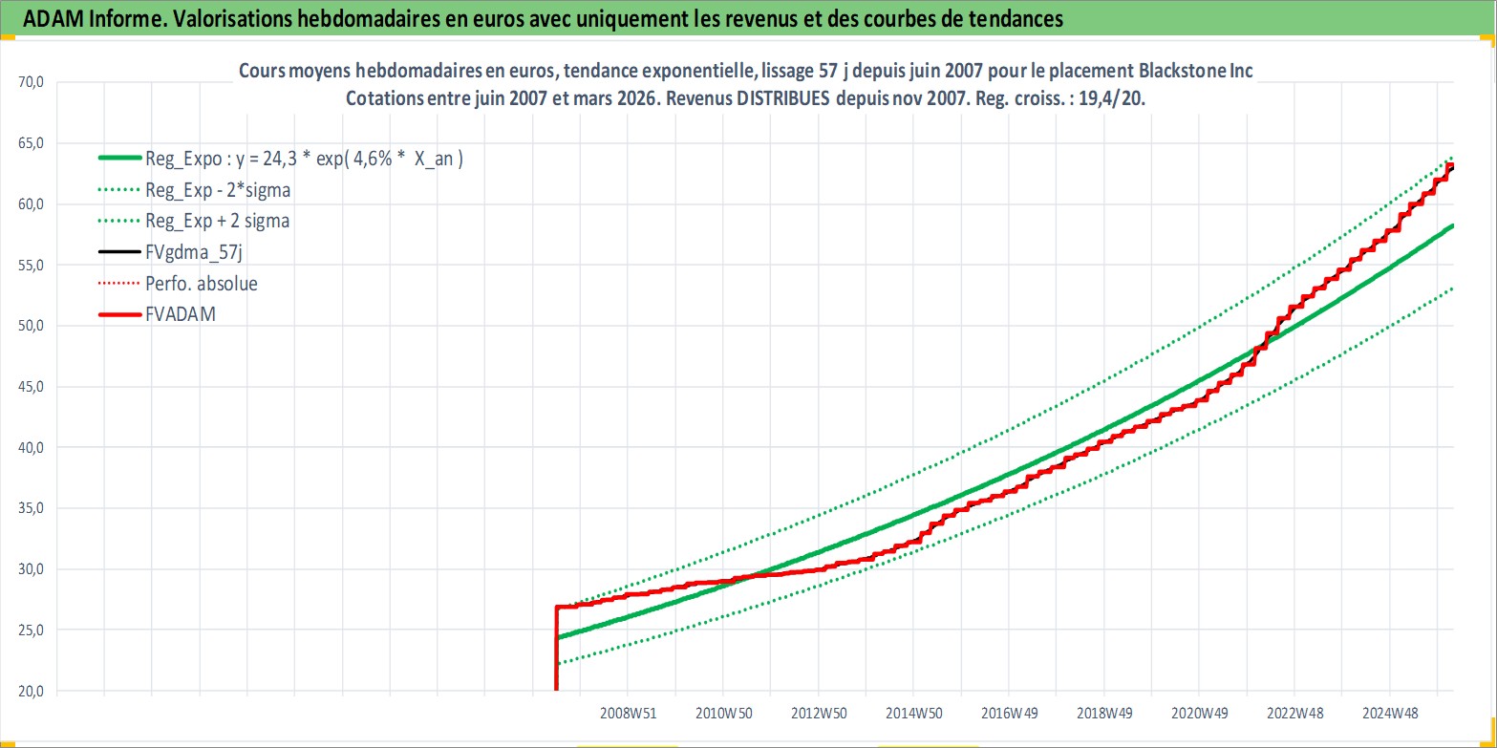Click the y-axis label 30,0
This screenshot has width=1497, height=748.
31,569
